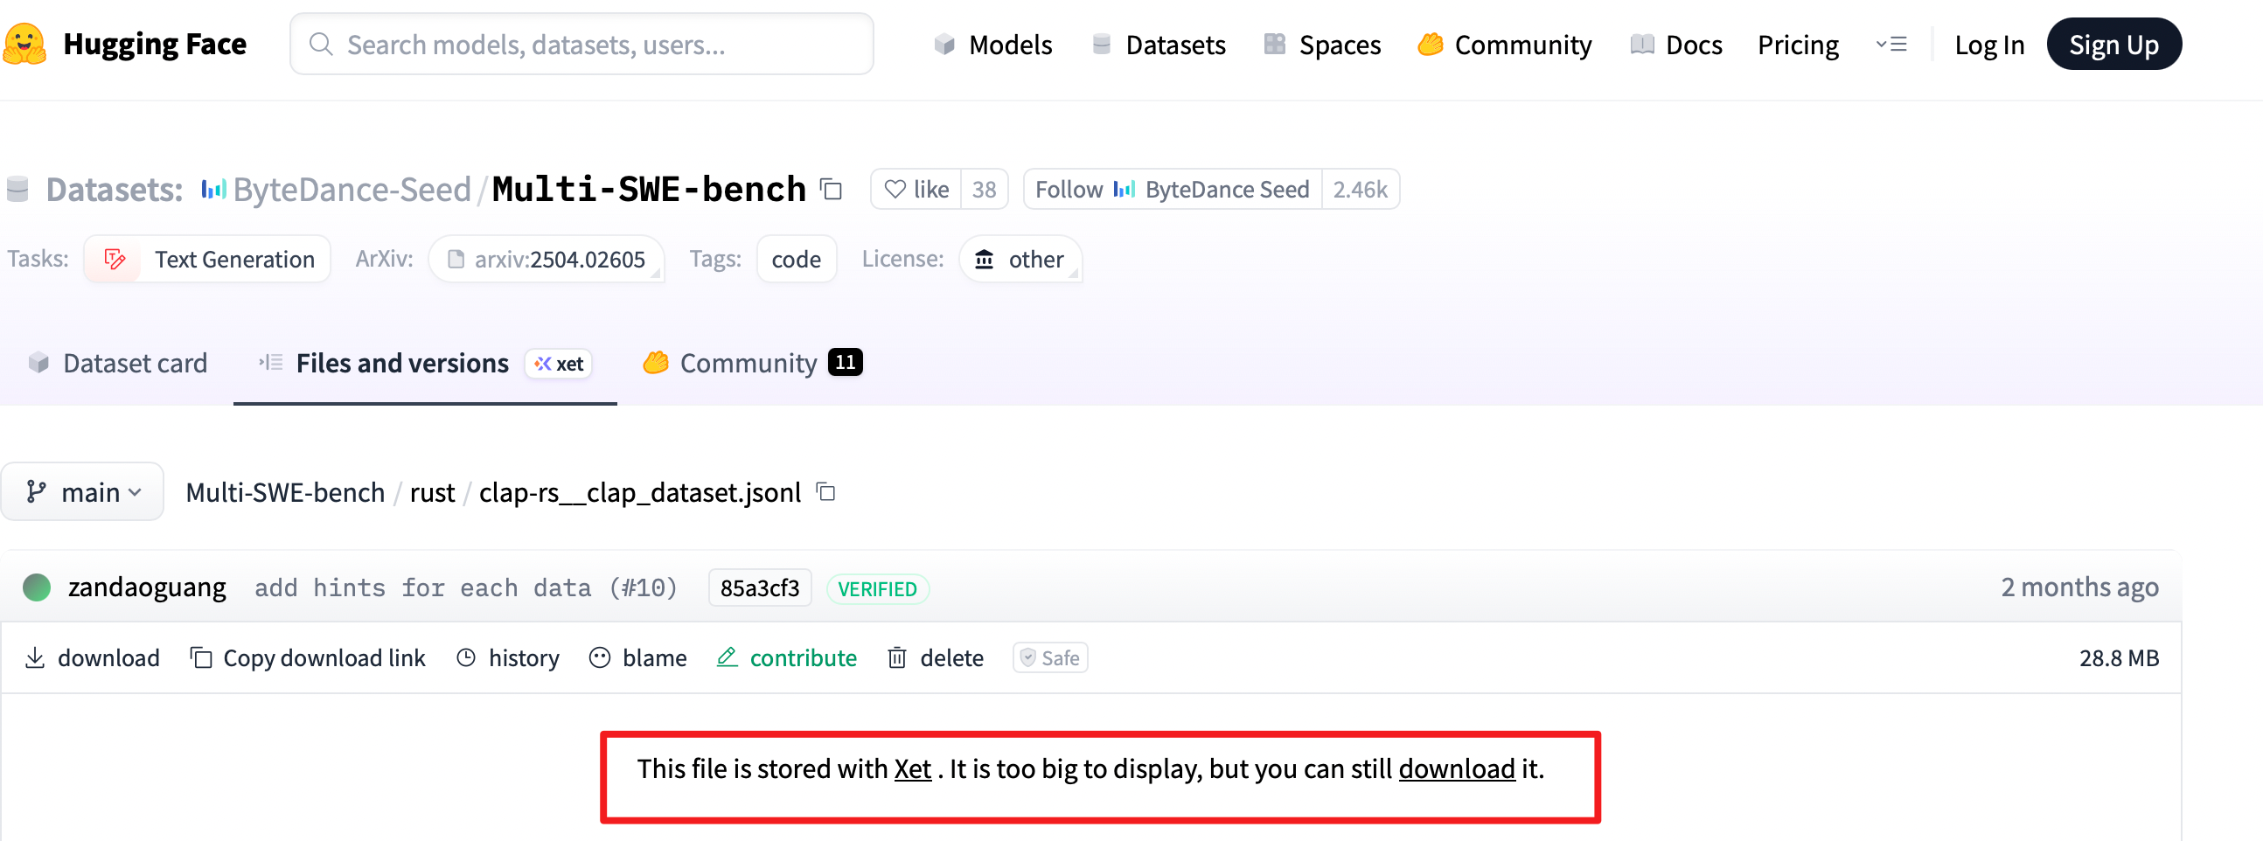Open the blame view
Screen dimensions: 2263x841
(638, 657)
